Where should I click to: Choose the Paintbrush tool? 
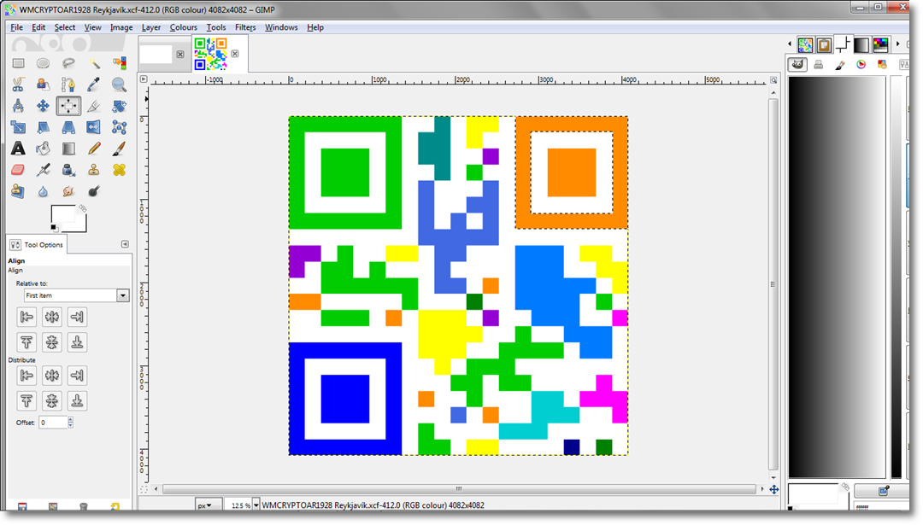tap(119, 149)
